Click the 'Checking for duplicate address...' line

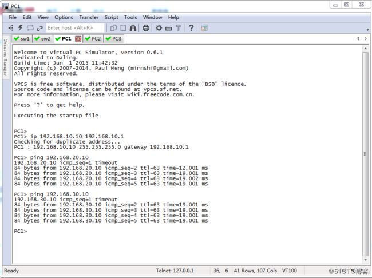point(67,142)
